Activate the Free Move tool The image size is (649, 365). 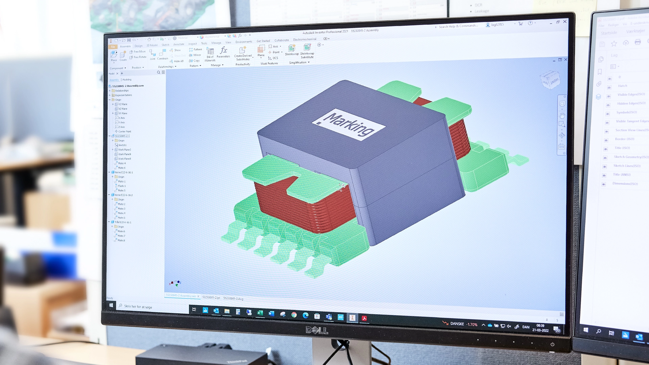(x=137, y=52)
